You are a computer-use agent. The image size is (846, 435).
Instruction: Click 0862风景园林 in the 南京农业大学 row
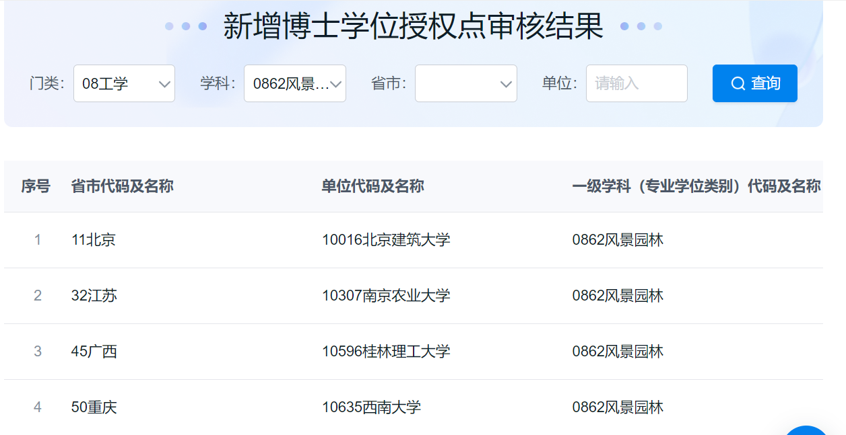coord(618,295)
